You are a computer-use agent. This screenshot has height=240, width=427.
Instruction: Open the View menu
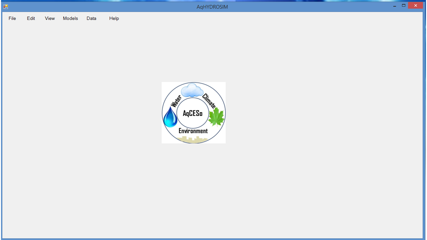50,18
